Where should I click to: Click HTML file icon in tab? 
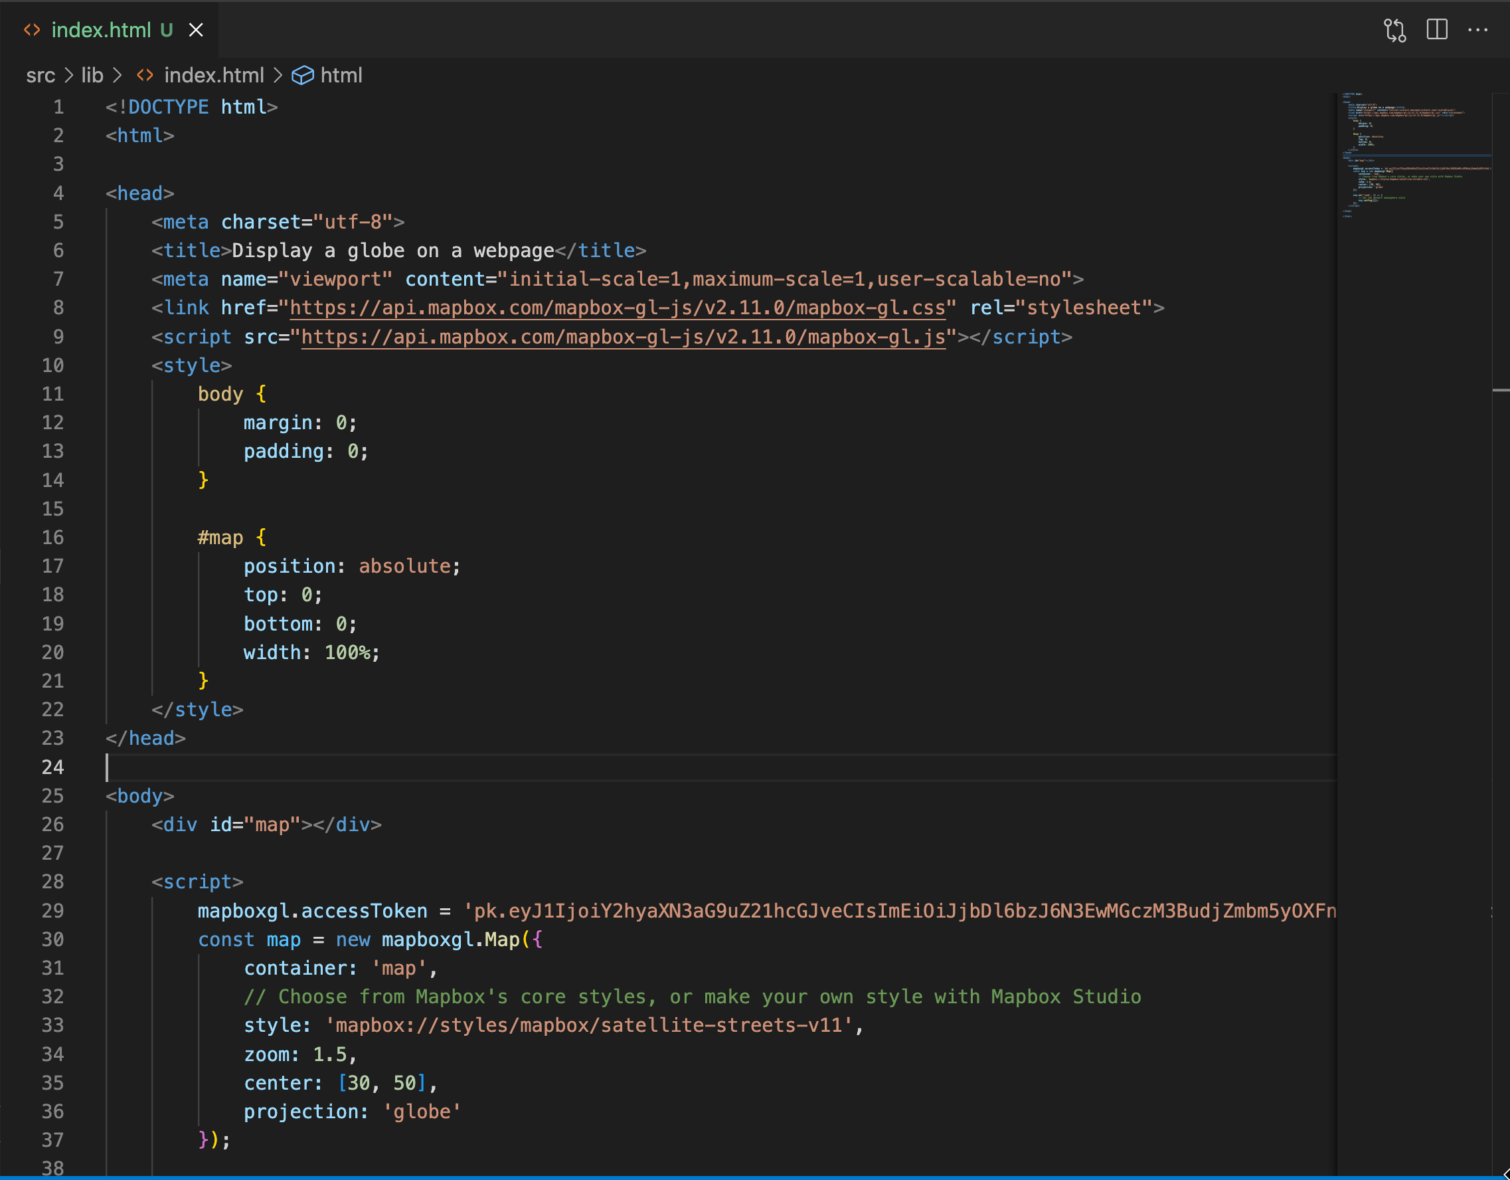[x=32, y=31]
